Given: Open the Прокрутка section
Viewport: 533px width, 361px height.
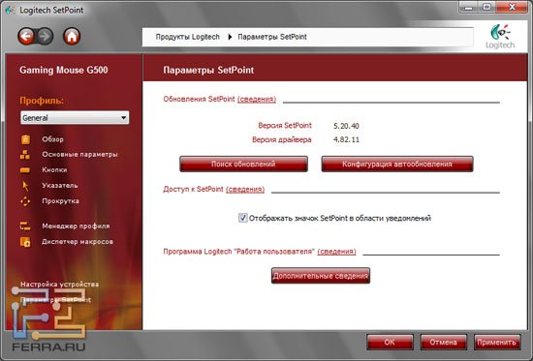Looking at the screenshot, I should (60, 201).
